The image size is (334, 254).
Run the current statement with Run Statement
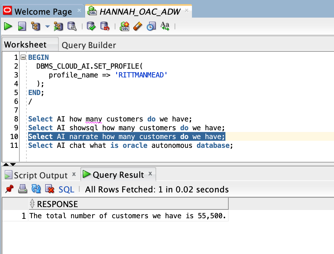pos(8,26)
